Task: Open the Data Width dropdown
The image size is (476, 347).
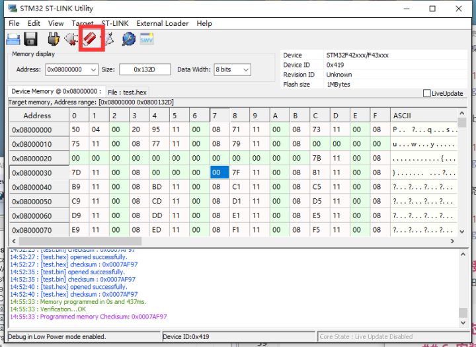Action: point(246,70)
